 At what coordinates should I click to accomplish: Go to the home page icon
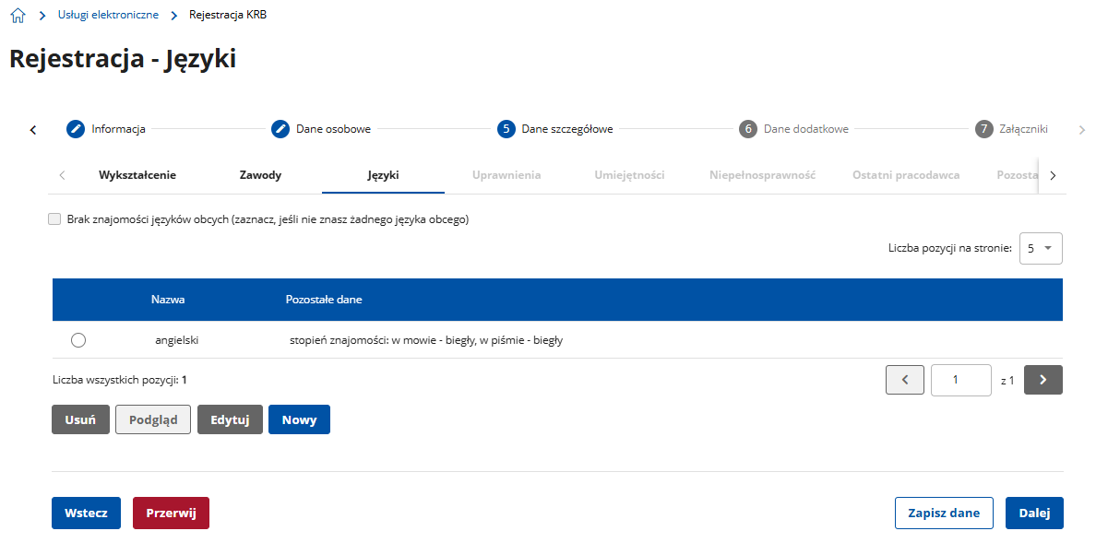tap(17, 16)
